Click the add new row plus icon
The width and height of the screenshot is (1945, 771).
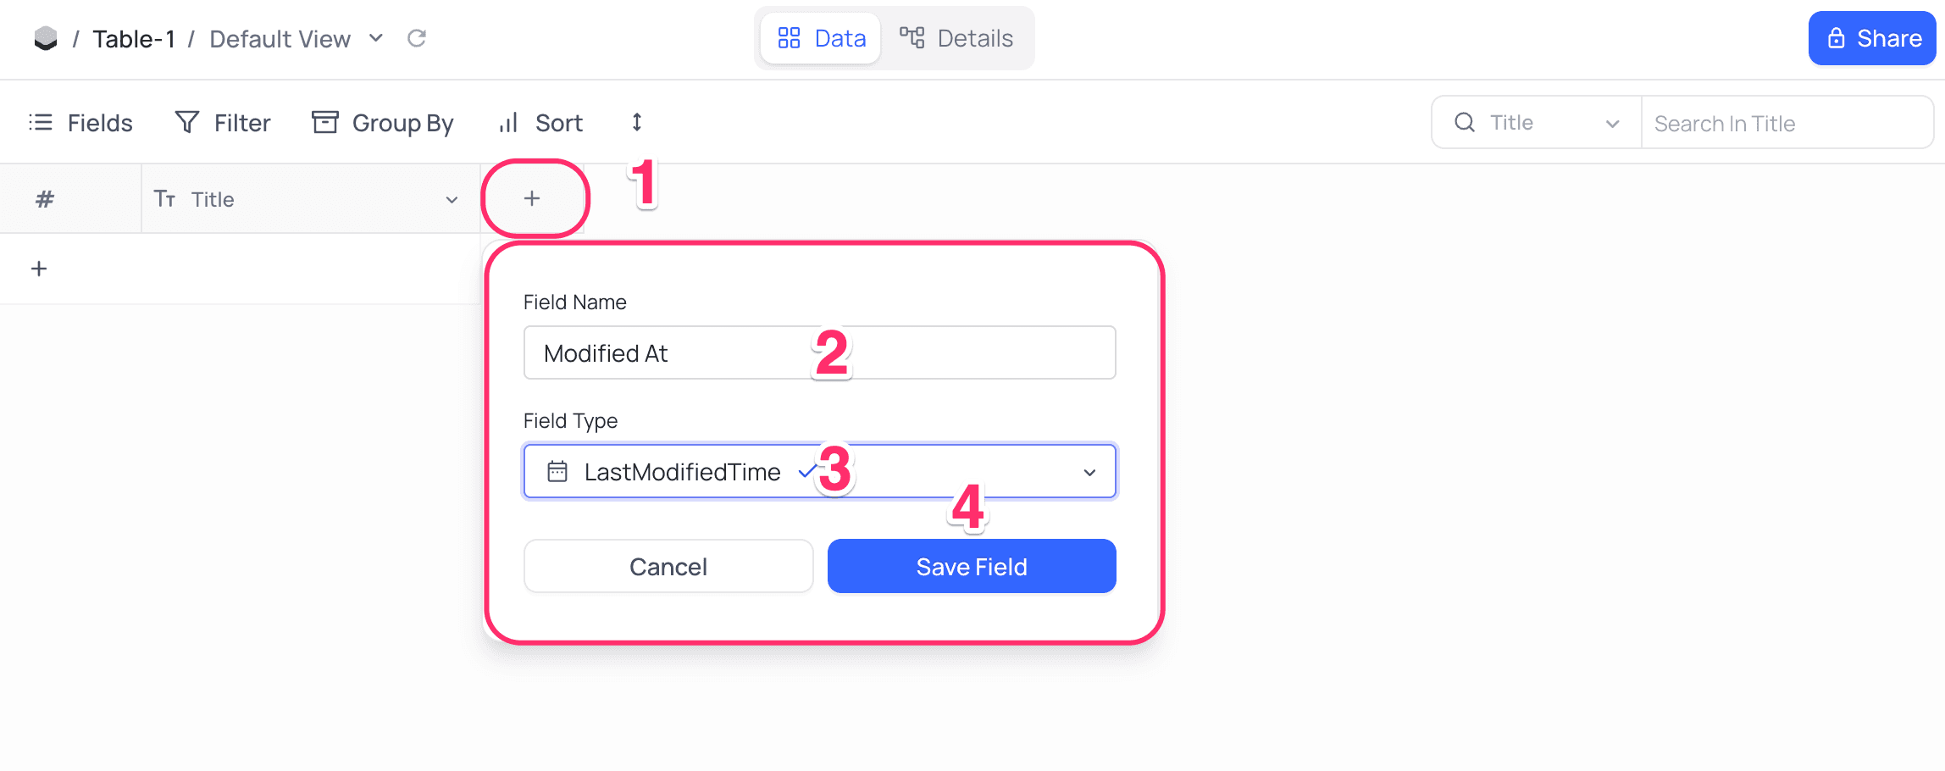(39, 269)
